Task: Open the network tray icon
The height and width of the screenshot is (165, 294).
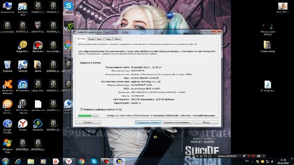Action: 267,161
